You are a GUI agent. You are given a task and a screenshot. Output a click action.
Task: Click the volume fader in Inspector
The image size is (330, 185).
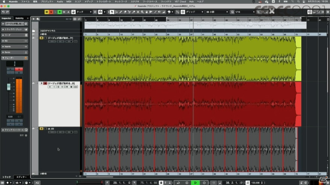(x=9, y=87)
